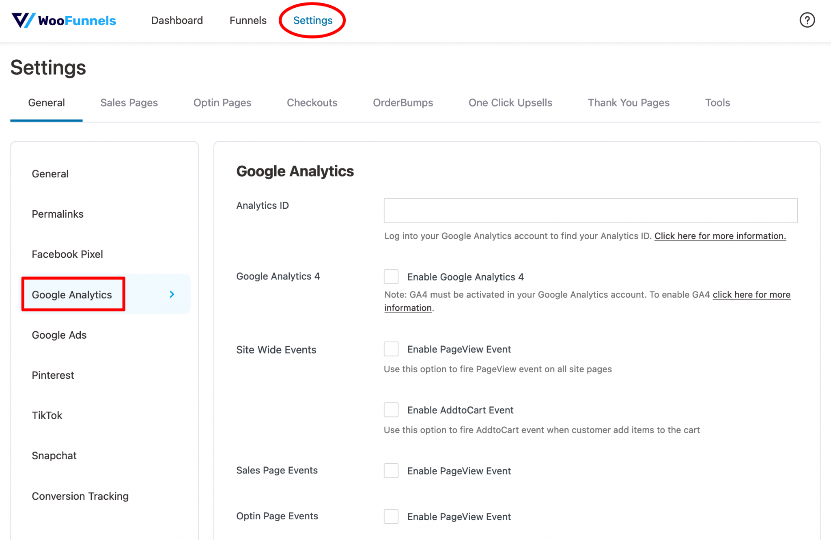This screenshot has height=540, width=831.
Task: Enable PageView Event for Optin Pages
Action: 391,516
